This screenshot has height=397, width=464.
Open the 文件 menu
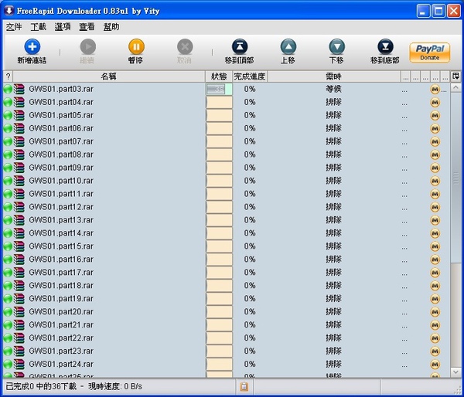coord(14,27)
